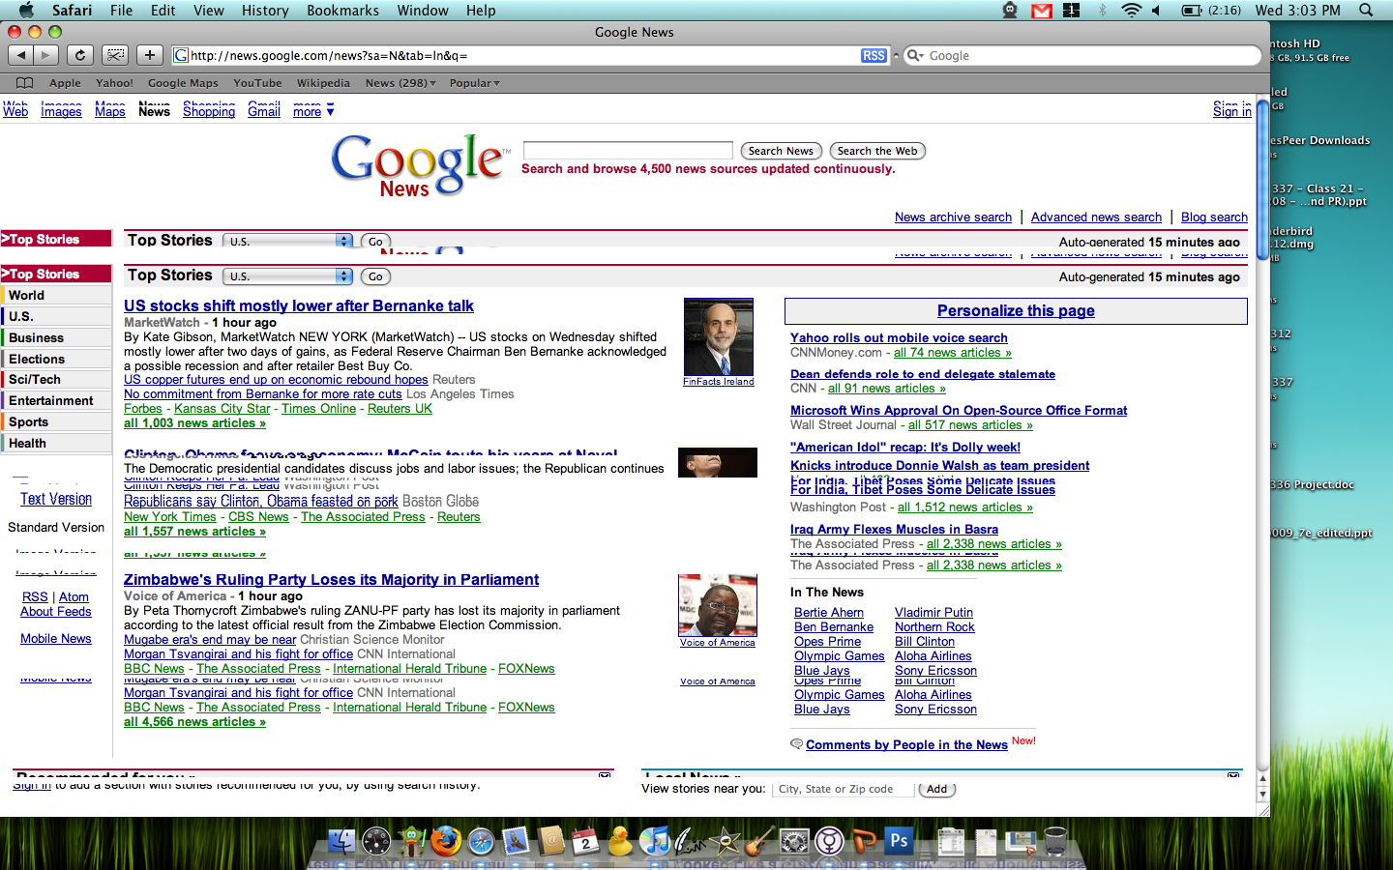Click the Search News button
The width and height of the screenshot is (1393, 870).
coord(781,151)
